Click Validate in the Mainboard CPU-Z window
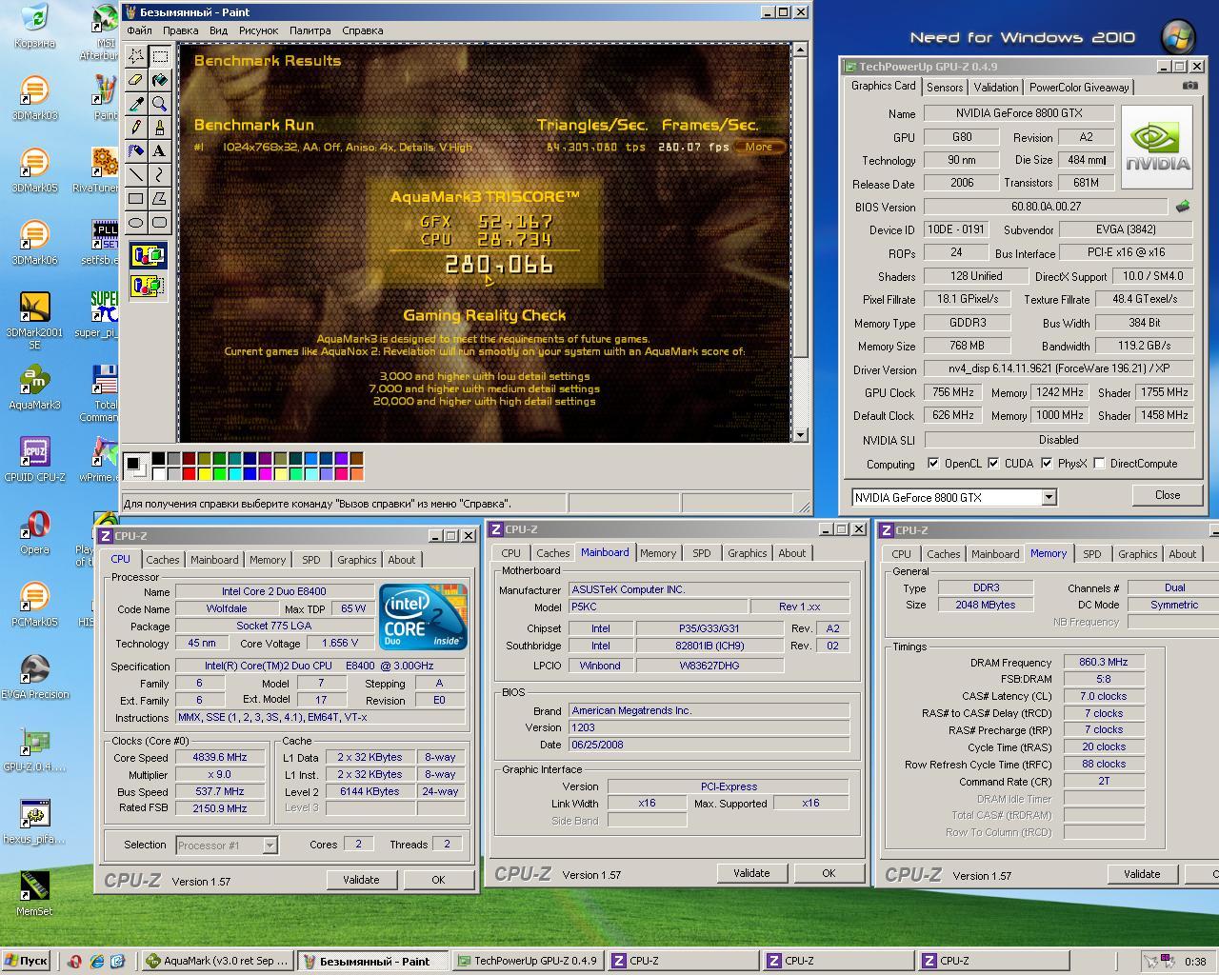Viewport: 1219px width, 975px height. [751, 873]
